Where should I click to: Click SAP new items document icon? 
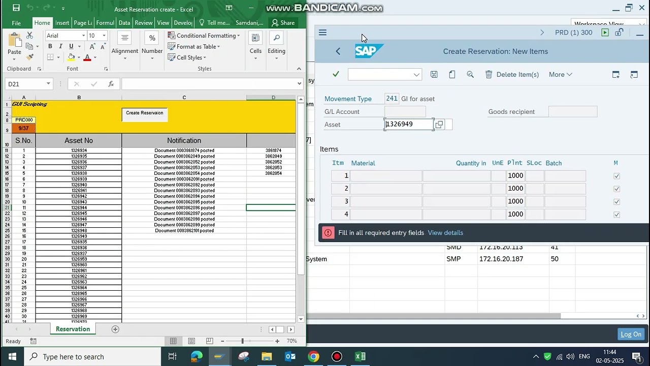[452, 74]
